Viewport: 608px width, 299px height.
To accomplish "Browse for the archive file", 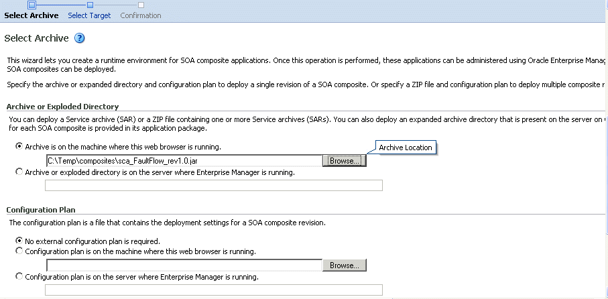I will point(345,160).
